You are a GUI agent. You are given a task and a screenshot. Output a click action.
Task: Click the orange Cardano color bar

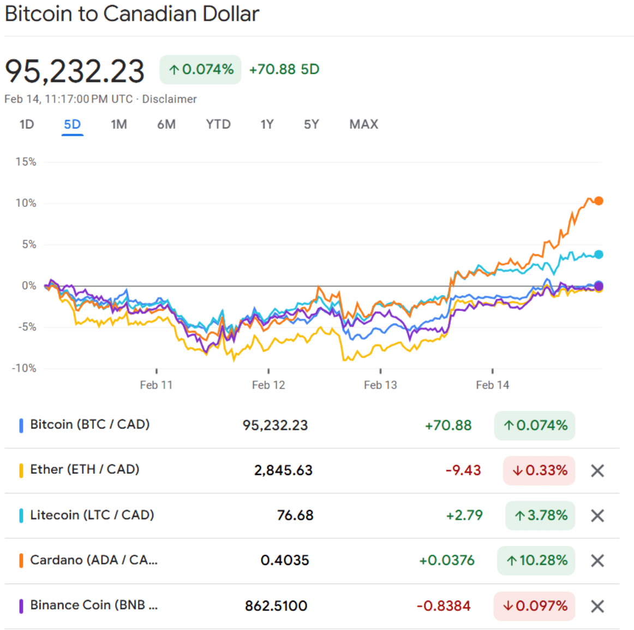(x=21, y=561)
